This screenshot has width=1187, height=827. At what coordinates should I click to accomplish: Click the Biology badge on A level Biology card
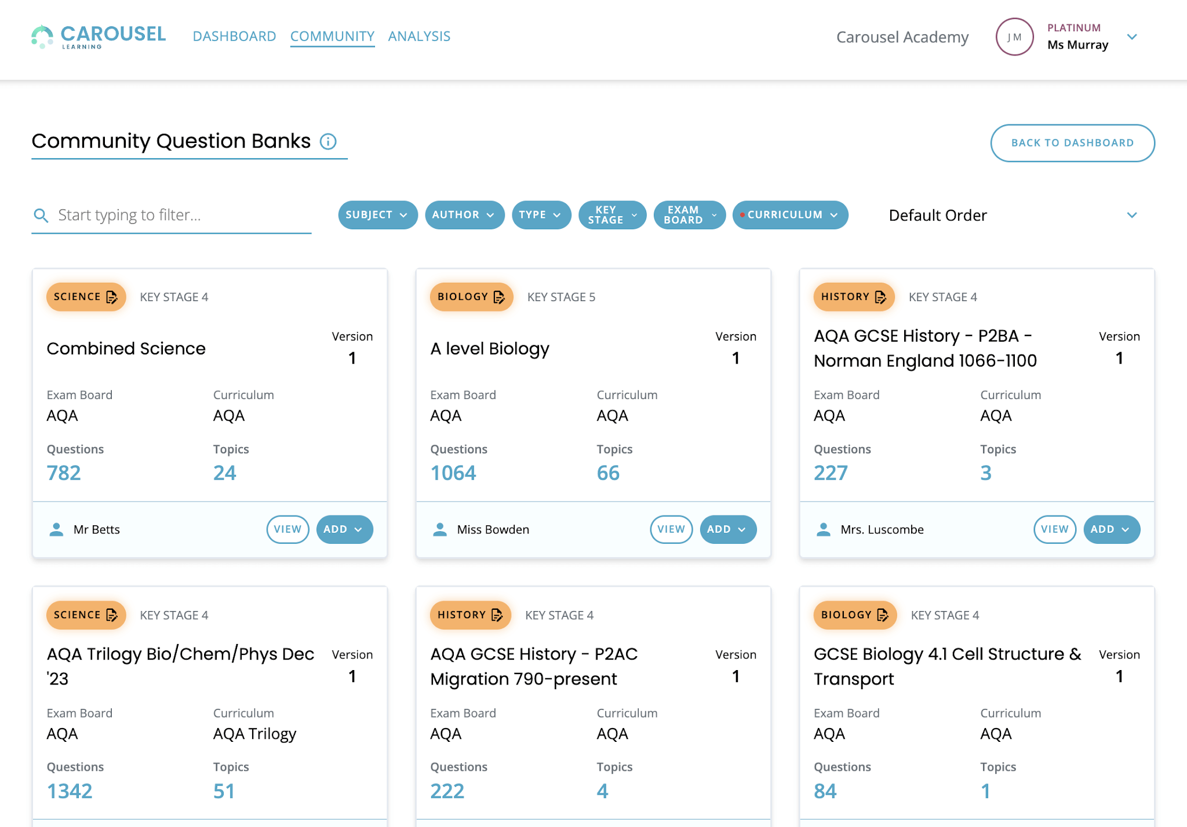tap(471, 297)
